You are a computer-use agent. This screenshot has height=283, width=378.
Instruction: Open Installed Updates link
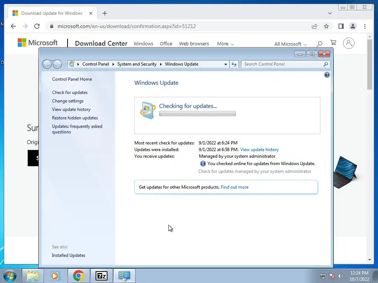pos(68,255)
